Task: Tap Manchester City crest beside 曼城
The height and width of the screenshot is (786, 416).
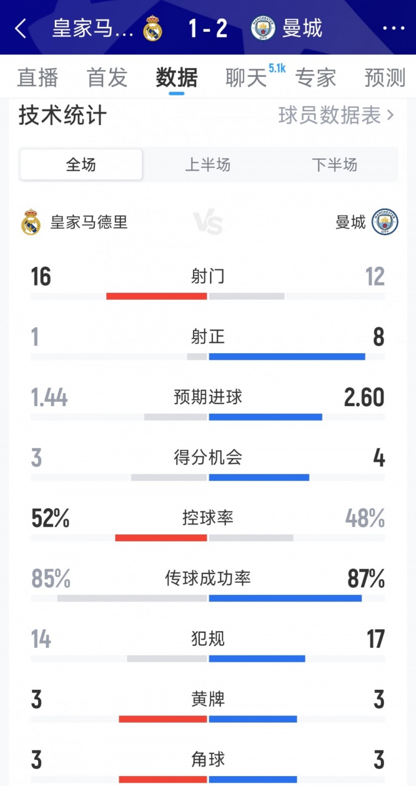Action: (x=385, y=222)
